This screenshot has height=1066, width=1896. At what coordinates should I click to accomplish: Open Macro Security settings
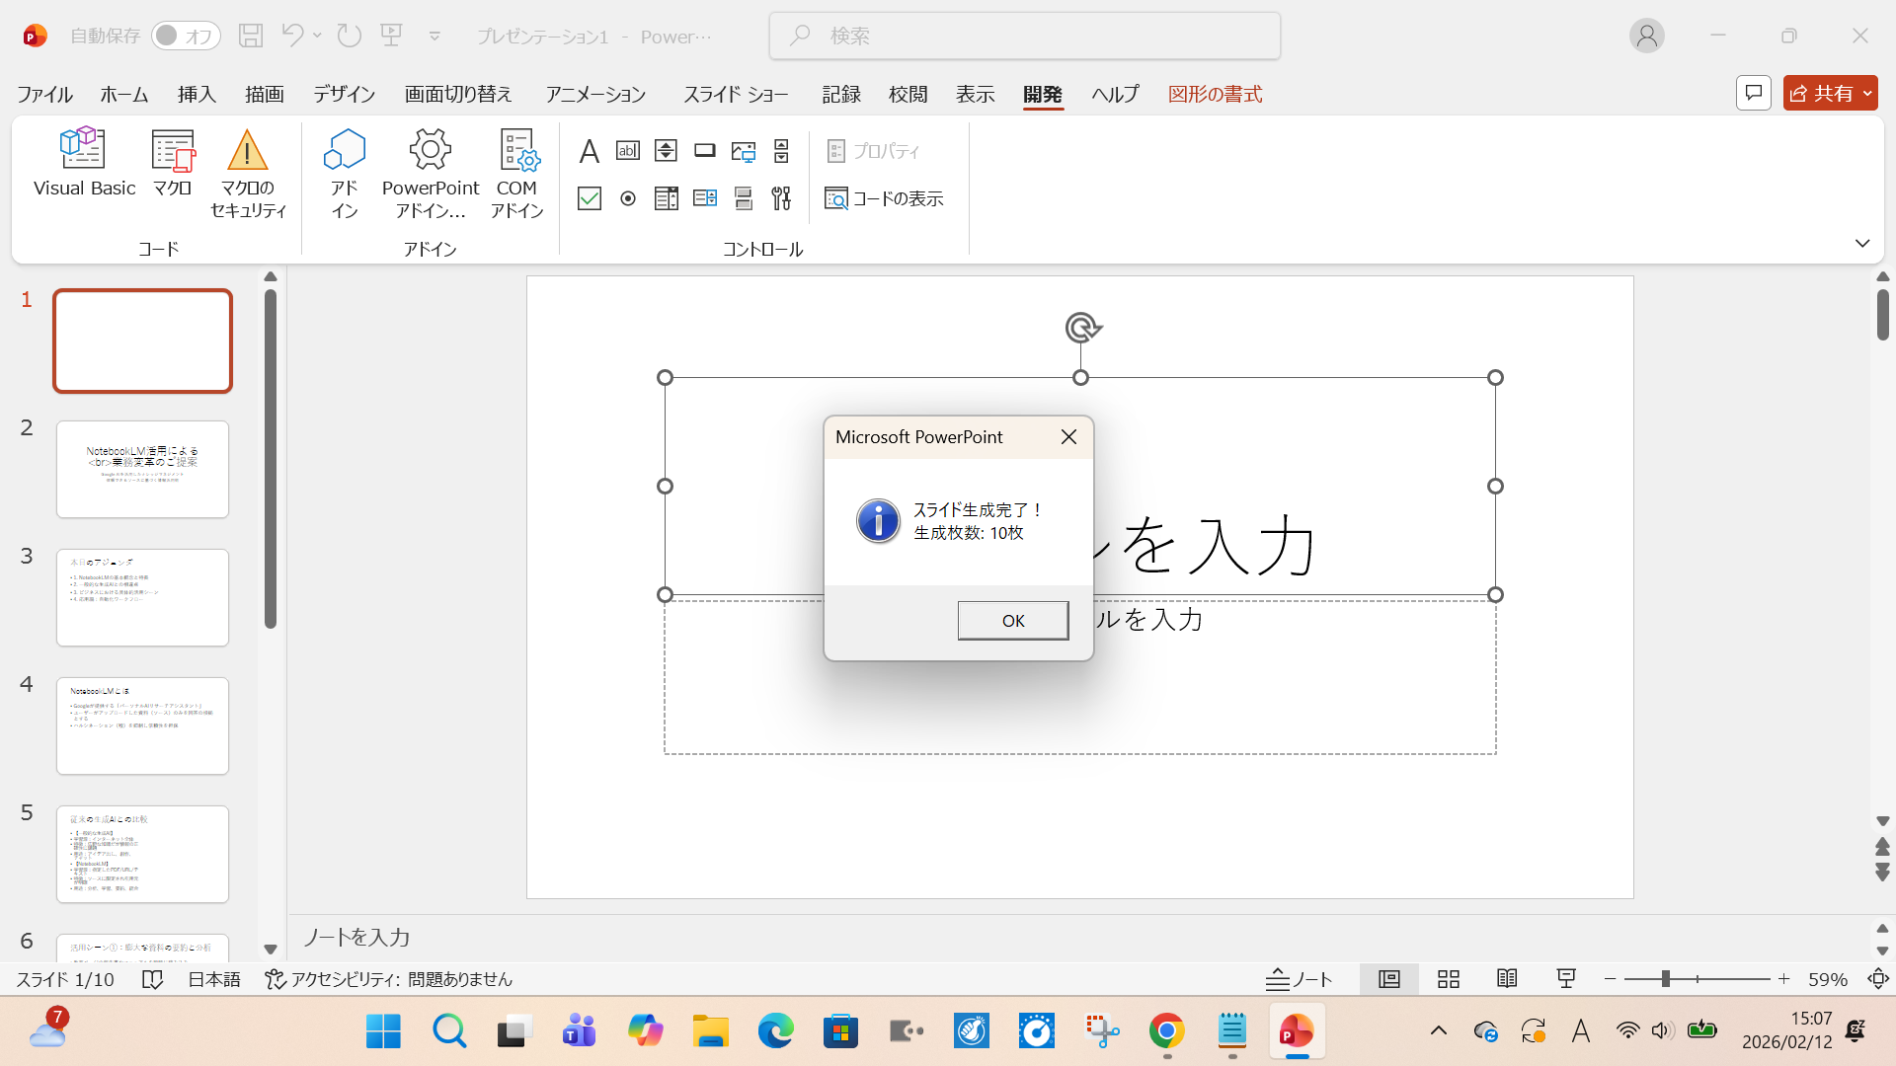pos(248,173)
